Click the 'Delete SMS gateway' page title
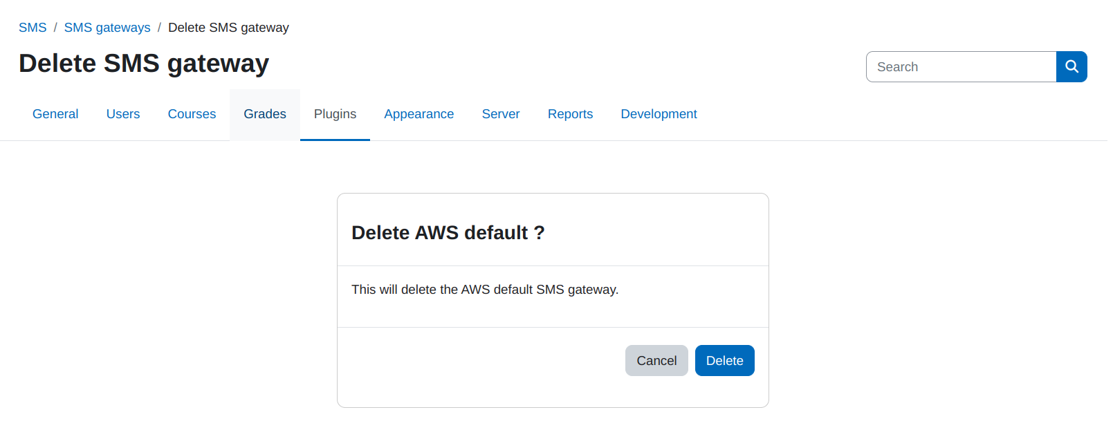The image size is (1113, 430). point(144,64)
